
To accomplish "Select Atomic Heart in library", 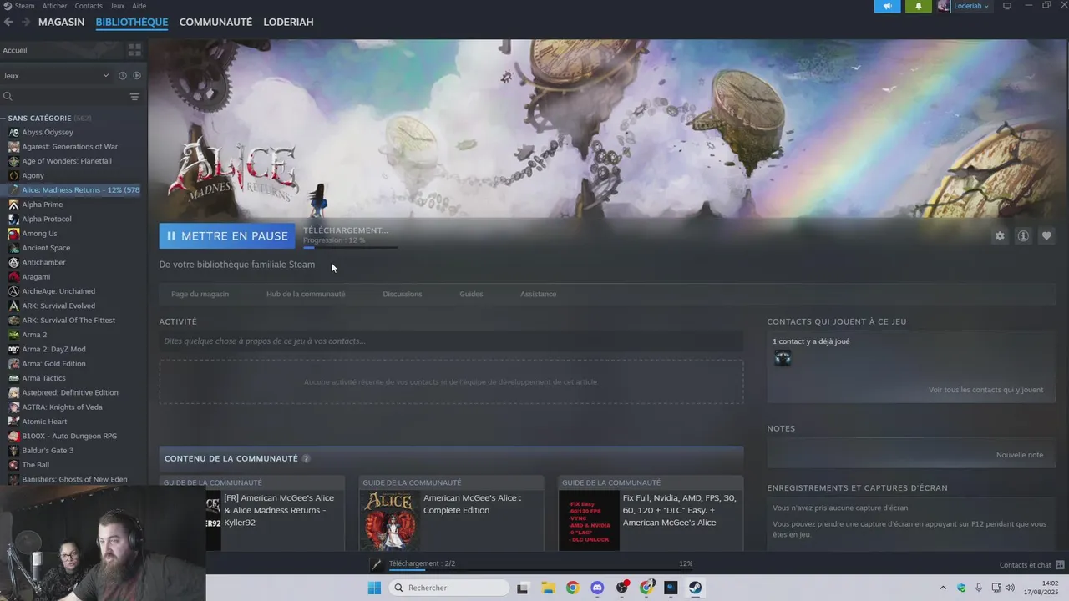I will (x=44, y=422).
